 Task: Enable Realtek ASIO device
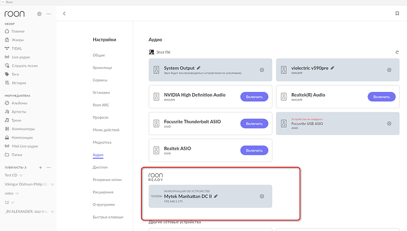pyautogui.click(x=254, y=150)
